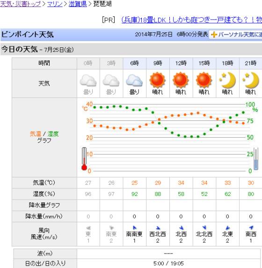
Task: Click the 南南東 wind direction arrow
Action: pyautogui.click(x=134, y=228)
